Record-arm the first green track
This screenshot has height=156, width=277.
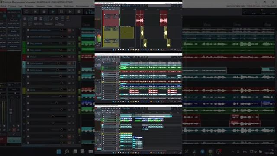[28, 43]
